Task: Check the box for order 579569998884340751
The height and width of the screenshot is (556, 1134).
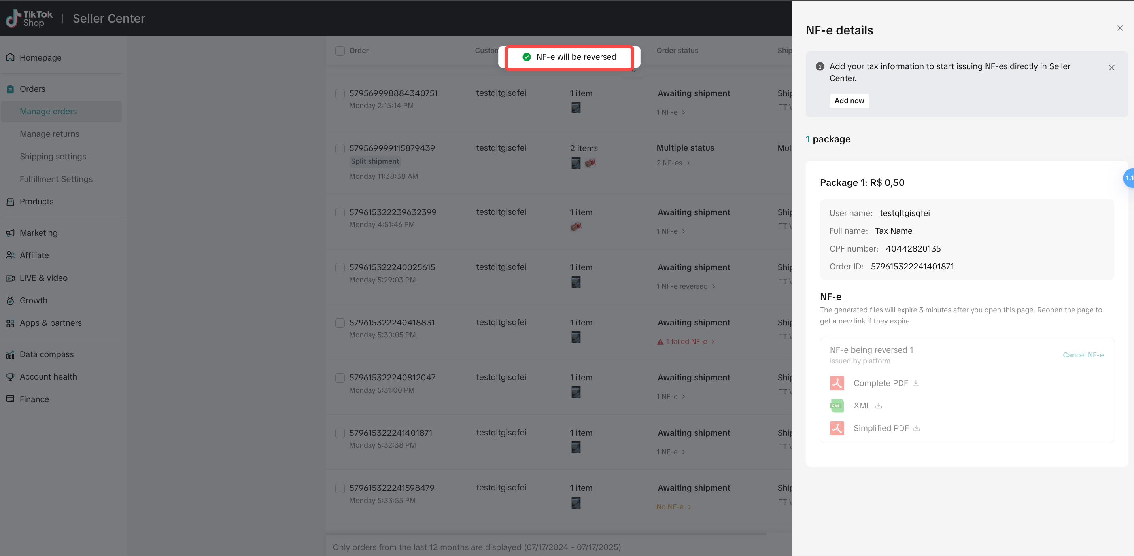Action: pos(340,93)
